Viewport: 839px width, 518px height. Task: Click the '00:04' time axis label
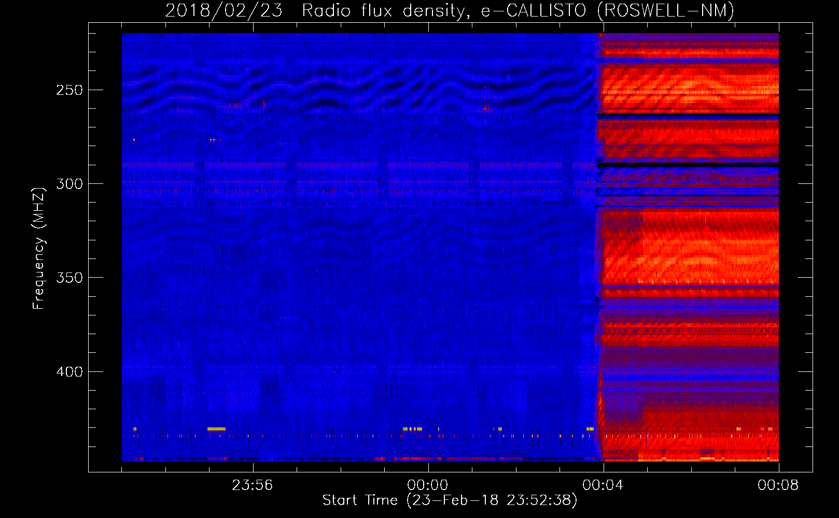603,485
